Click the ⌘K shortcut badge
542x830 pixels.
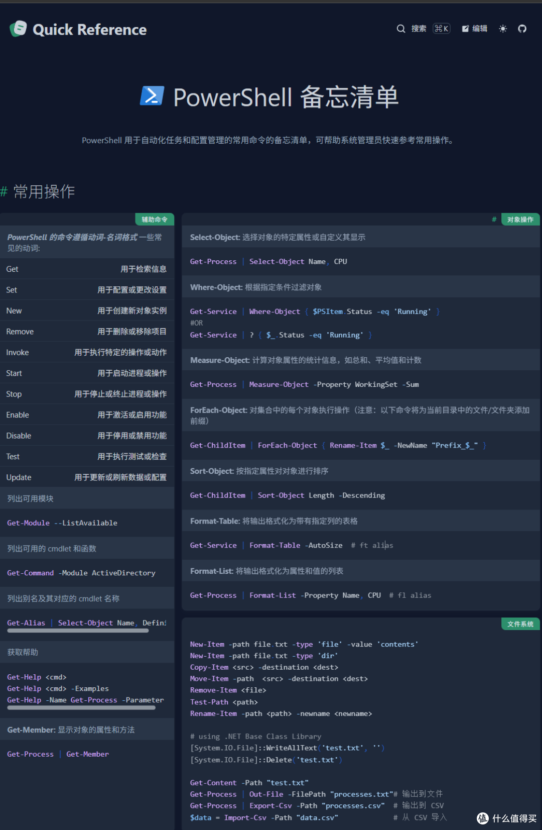(442, 29)
